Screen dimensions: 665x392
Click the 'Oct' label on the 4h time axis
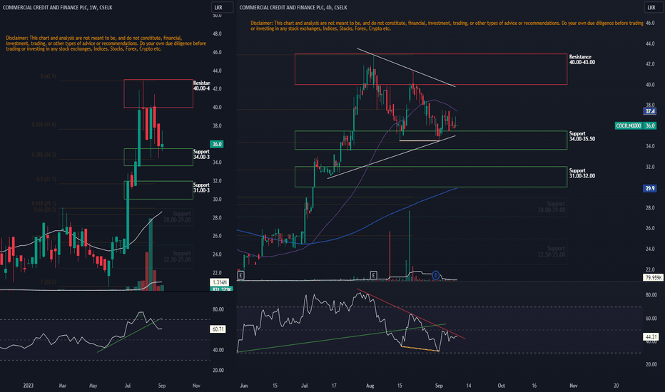pyautogui.click(x=502, y=386)
